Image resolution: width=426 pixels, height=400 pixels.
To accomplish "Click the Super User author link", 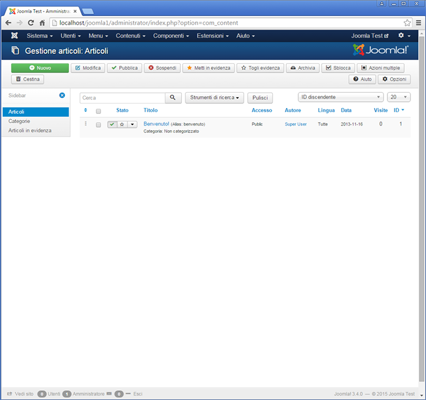I will pos(295,124).
